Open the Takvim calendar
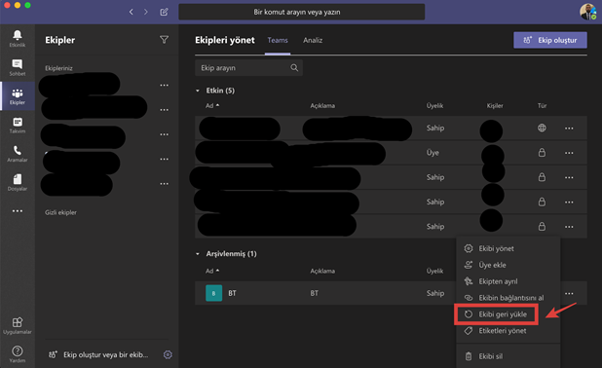 [x=18, y=125]
